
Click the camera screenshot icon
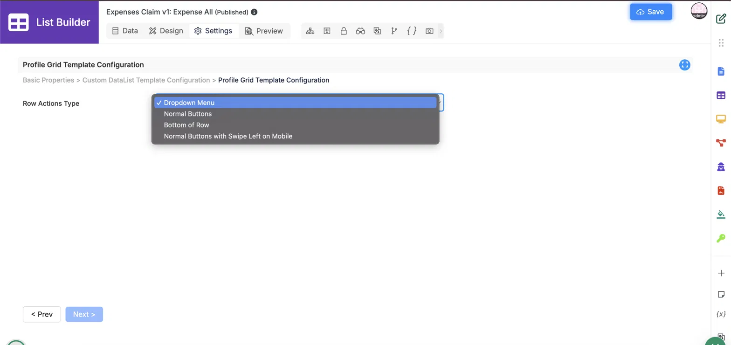429,31
